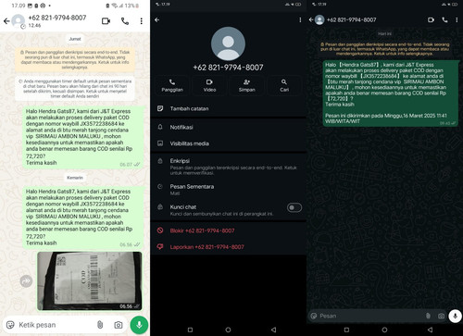The width and height of the screenshot is (463, 336).
Task: Tap back arrow in left light chat
Action: pos(6,21)
